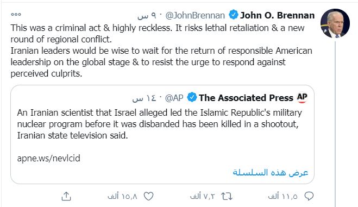Click Brennan's blue verified badge
358x207 pixels.
point(234,15)
